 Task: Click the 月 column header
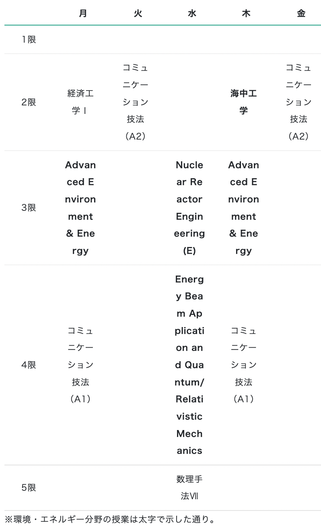point(83,13)
